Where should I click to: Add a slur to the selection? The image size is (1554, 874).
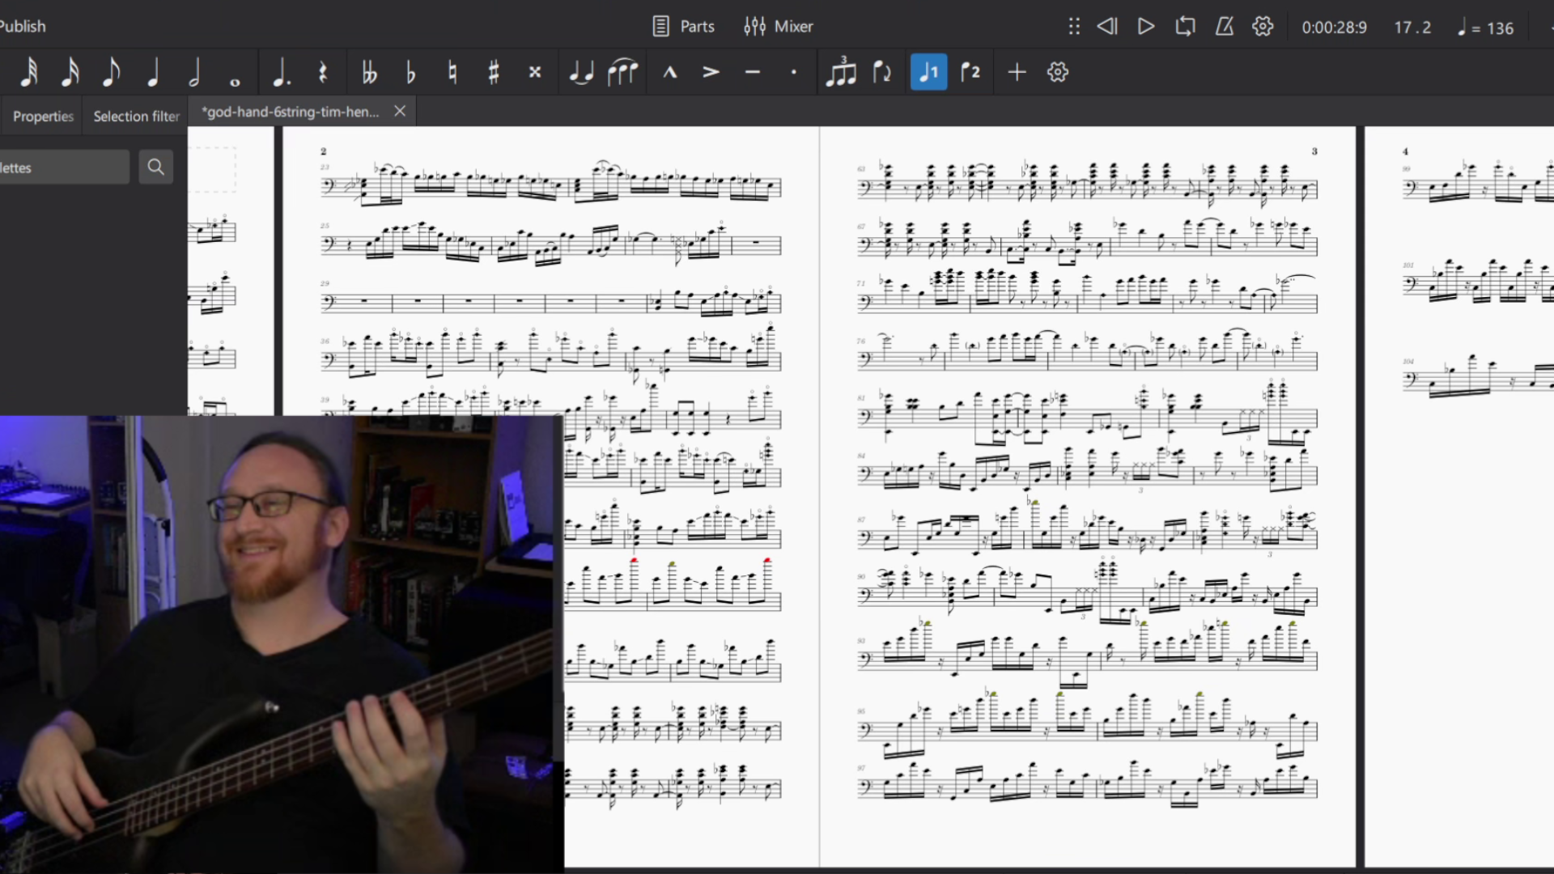coord(622,73)
